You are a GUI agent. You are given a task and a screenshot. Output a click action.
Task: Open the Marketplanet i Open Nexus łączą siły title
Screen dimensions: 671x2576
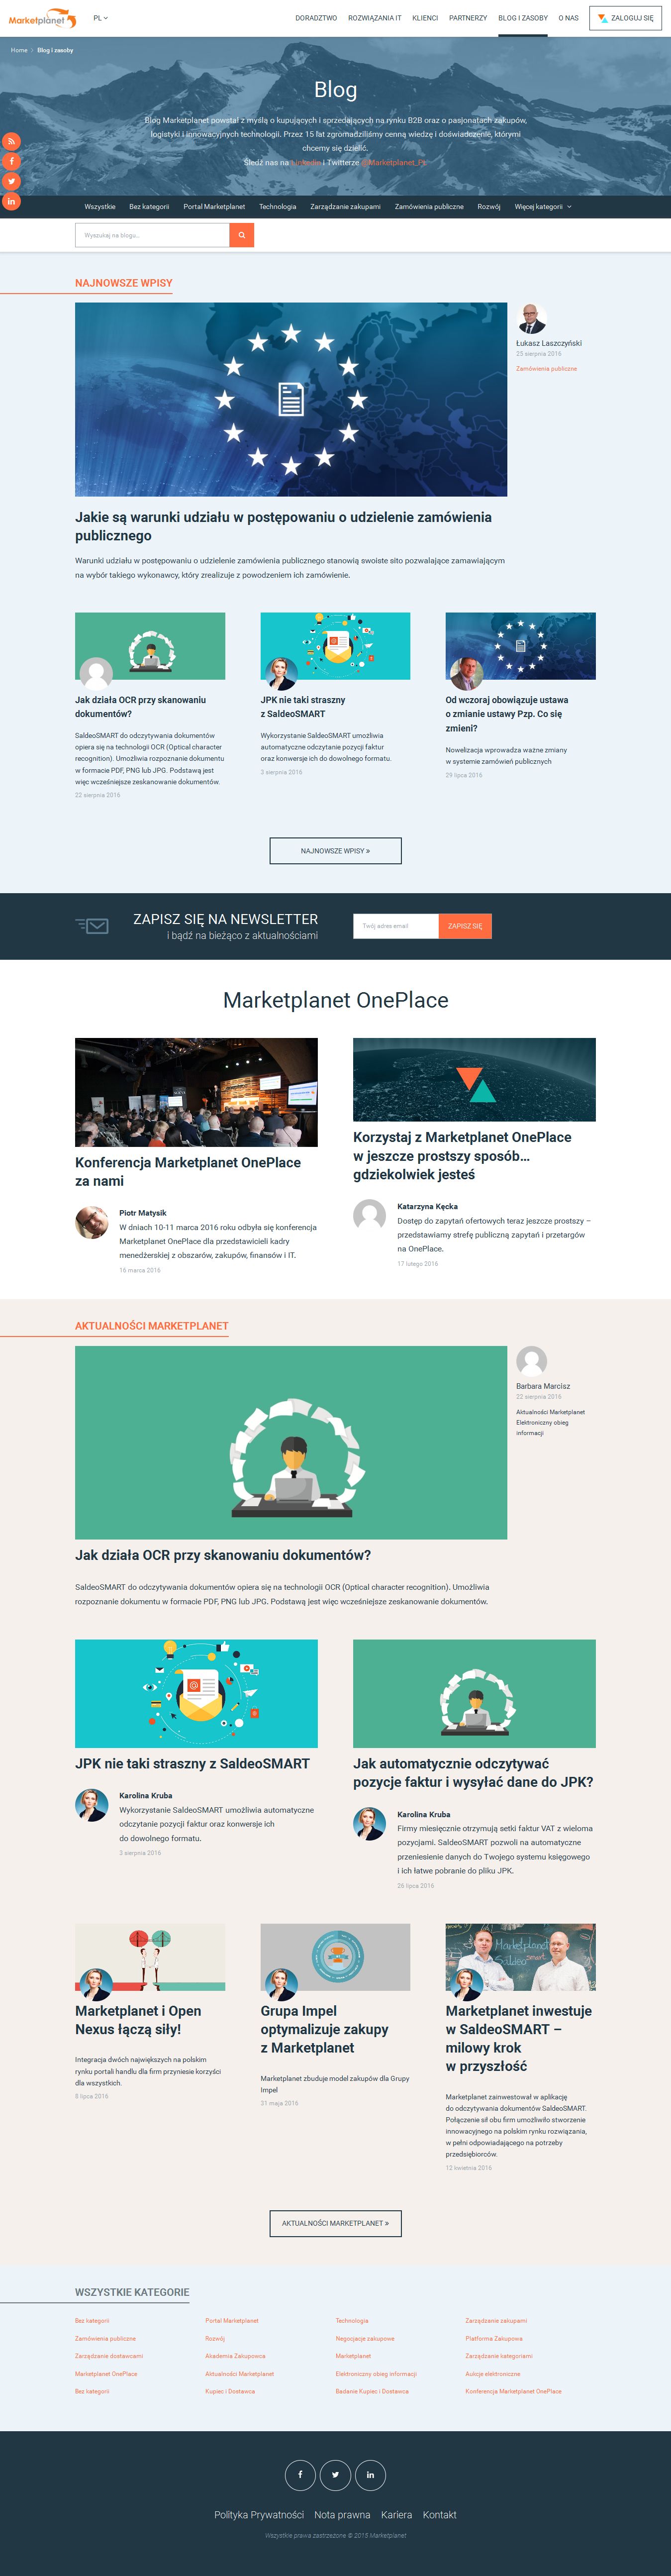coord(138,2020)
